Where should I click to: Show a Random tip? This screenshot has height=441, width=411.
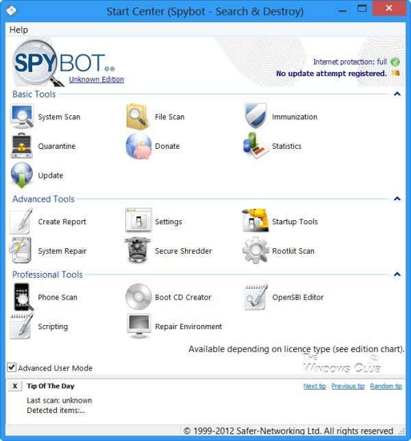386,386
